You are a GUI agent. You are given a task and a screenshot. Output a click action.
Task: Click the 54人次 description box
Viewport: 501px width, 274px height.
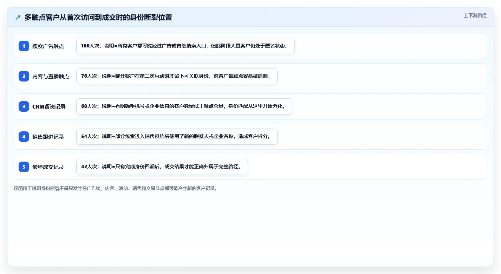pos(177,137)
